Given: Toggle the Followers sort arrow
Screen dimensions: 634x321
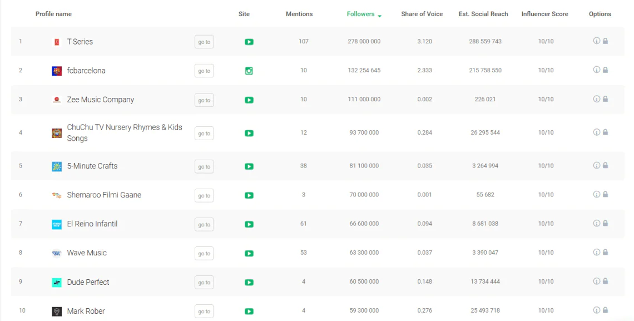Looking at the screenshot, I should [379, 16].
